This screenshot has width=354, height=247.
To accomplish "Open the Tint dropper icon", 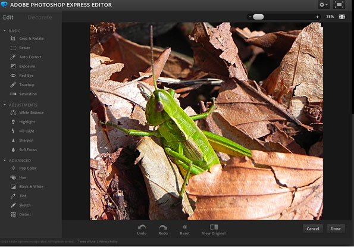I will [13, 196].
